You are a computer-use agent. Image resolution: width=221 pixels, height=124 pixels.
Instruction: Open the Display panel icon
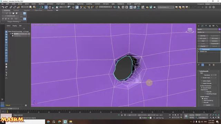[213, 26]
